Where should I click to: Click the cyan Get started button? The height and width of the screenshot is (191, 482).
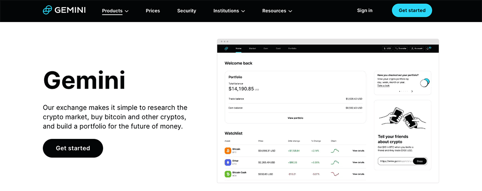click(412, 10)
